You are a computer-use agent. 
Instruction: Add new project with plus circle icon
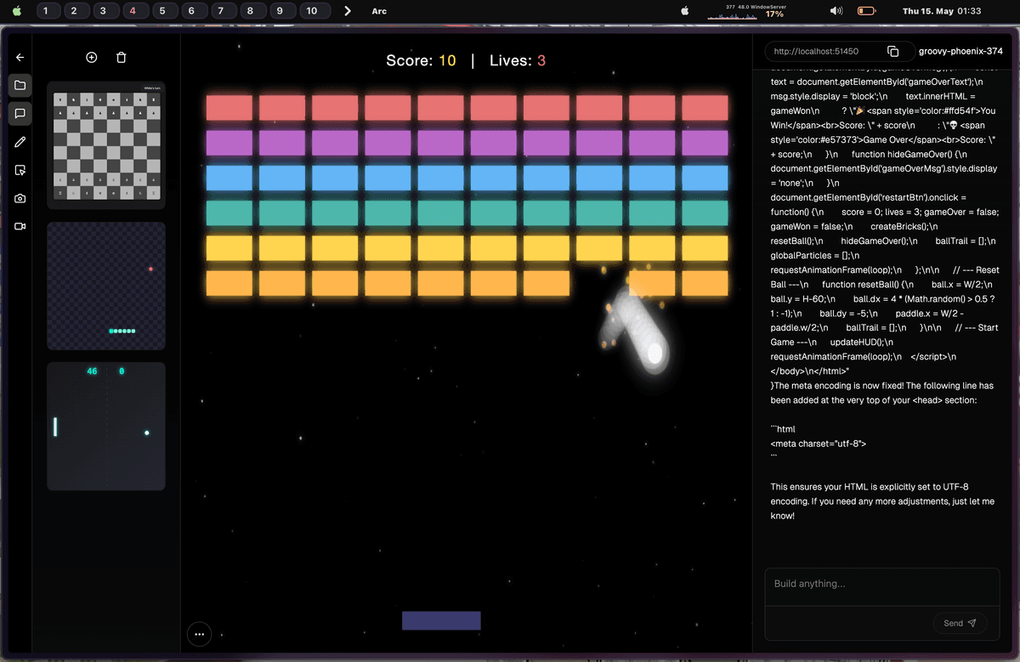(92, 58)
